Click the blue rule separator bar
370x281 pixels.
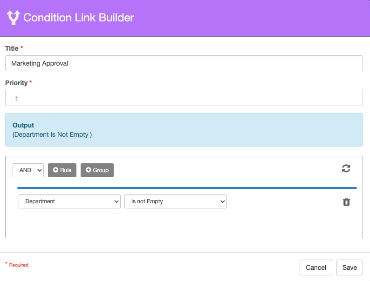click(x=186, y=188)
